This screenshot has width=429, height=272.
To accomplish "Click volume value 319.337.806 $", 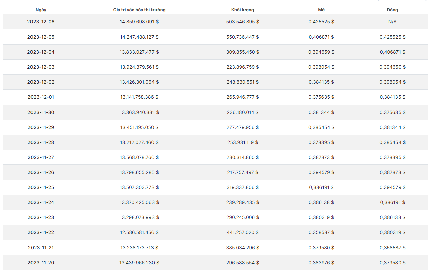I will click(243, 187).
